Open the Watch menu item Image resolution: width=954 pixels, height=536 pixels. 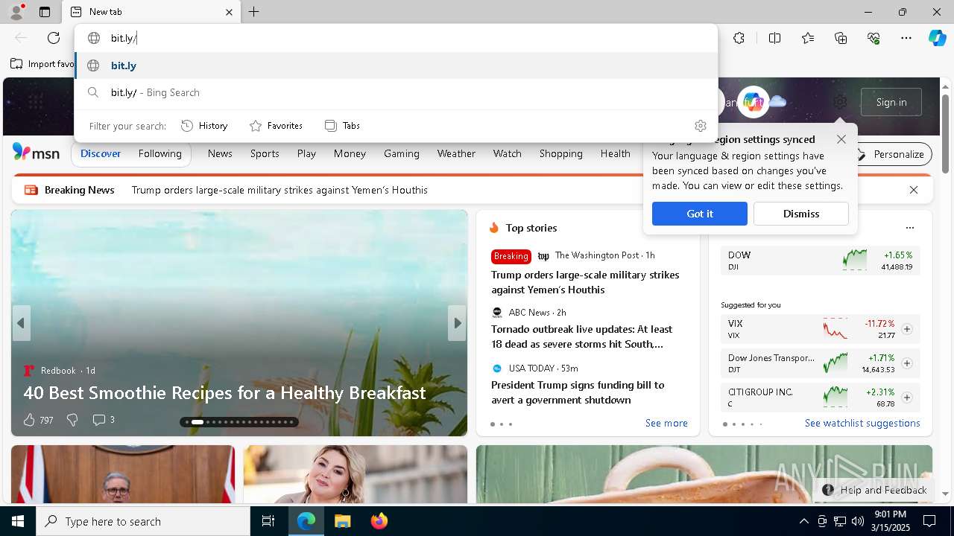pos(507,153)
